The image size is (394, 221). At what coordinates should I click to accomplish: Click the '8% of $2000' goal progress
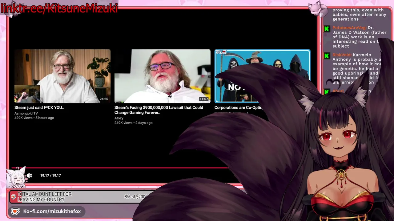pyautogui.click(x=136, y=197)
